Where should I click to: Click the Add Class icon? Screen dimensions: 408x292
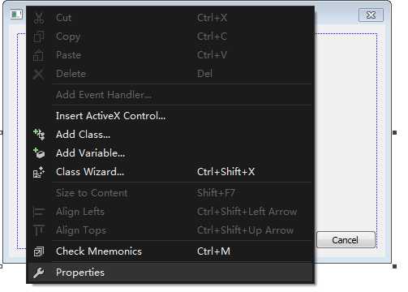coord(39,135)
